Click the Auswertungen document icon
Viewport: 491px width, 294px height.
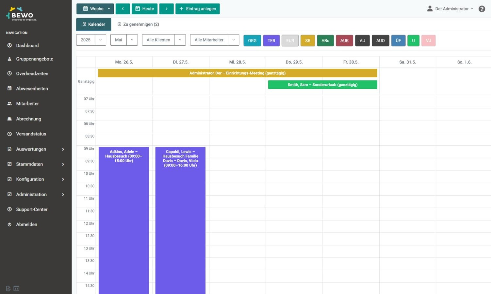point(9,149)
